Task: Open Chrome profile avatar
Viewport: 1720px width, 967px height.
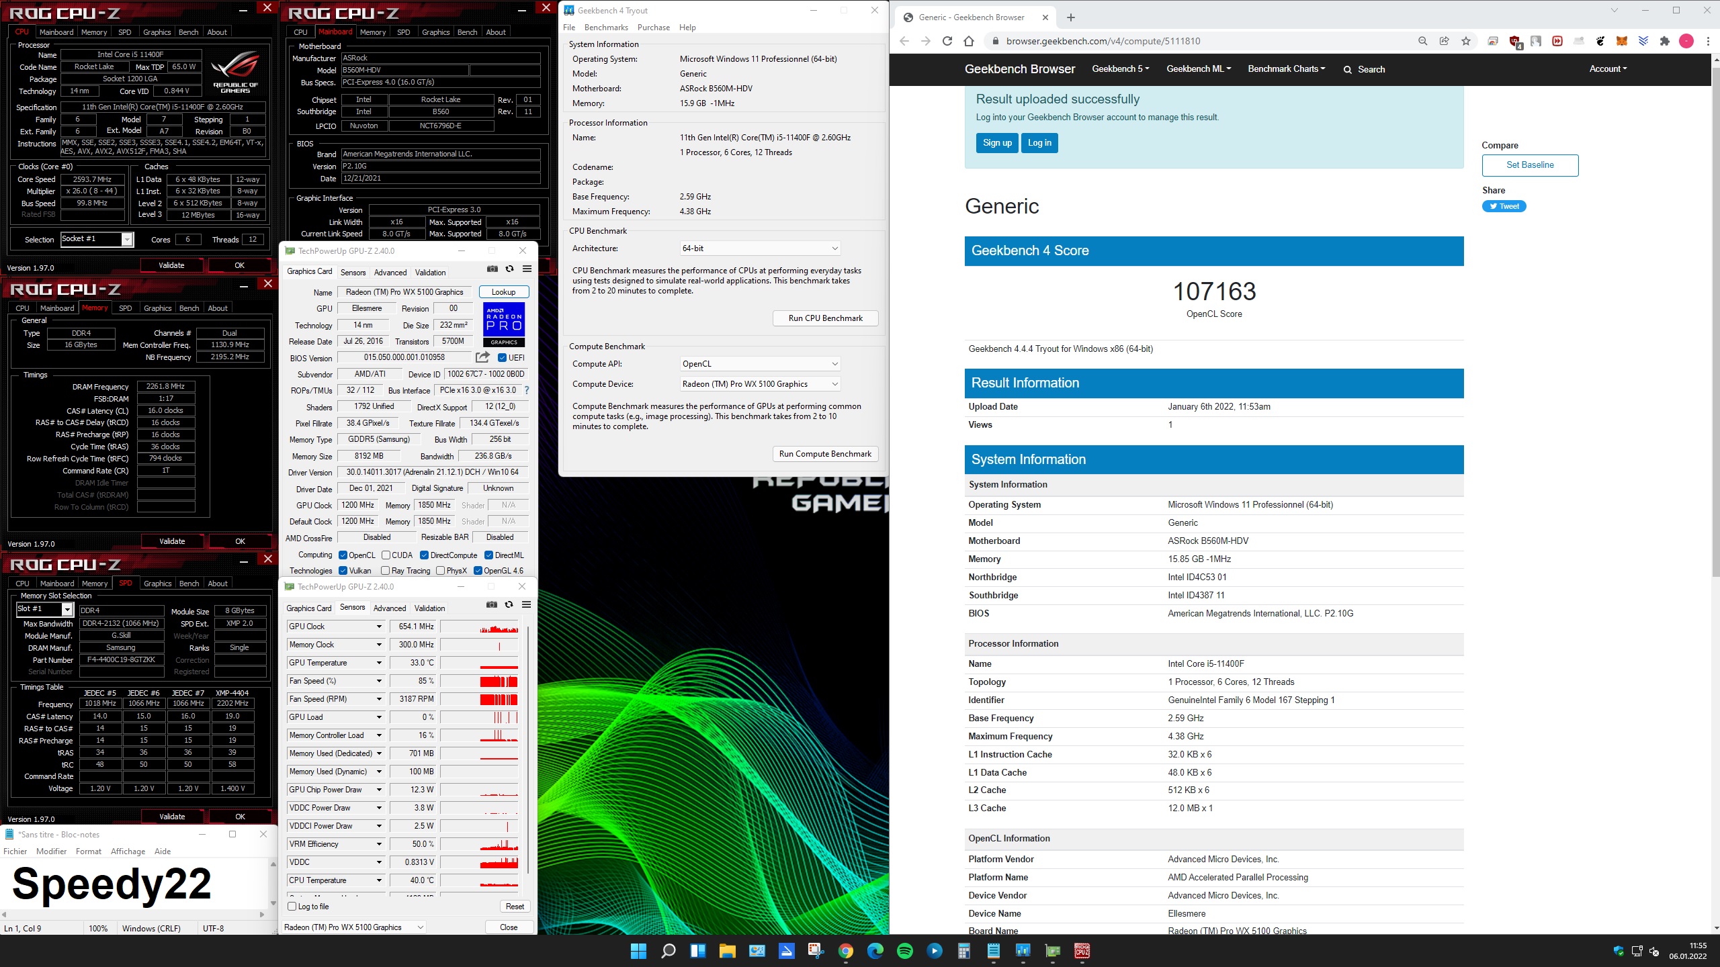Action: coord(1686,41)
